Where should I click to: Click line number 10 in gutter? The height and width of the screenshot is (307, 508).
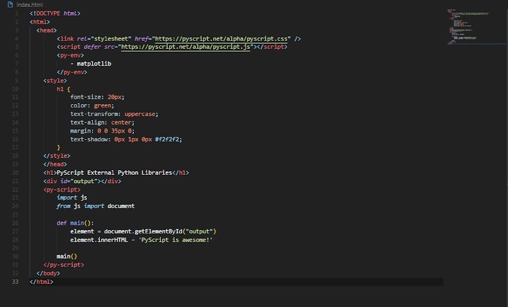(15, 89)
